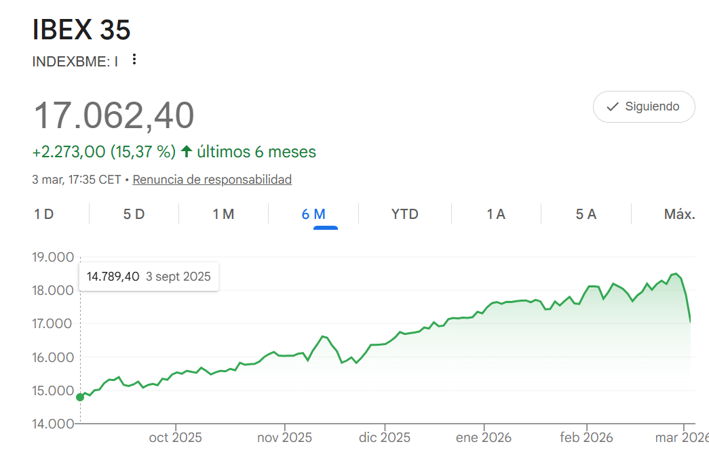Switch chart to YTD view
This screenshot has height=463, width=709.
coord(404,214)
